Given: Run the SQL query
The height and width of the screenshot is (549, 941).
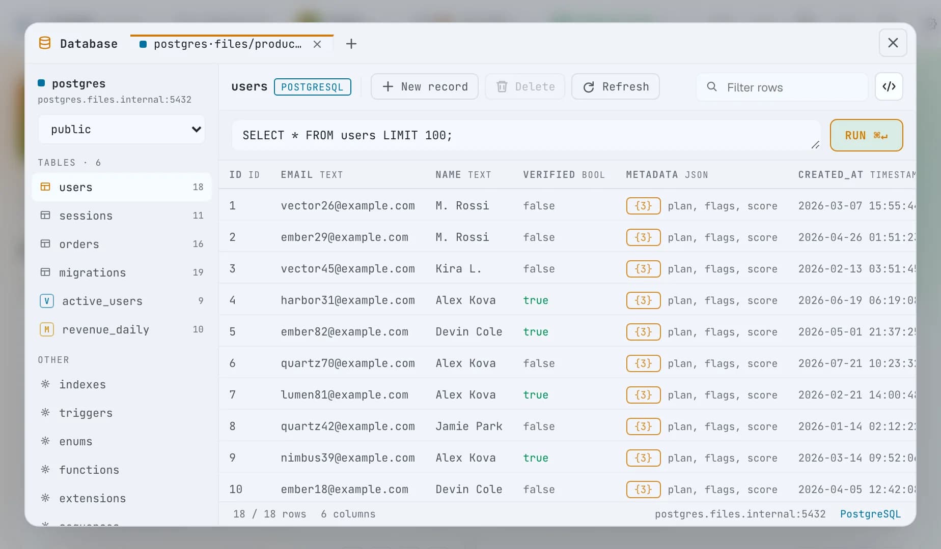Looking at the screenshot, I should (867, 135).
